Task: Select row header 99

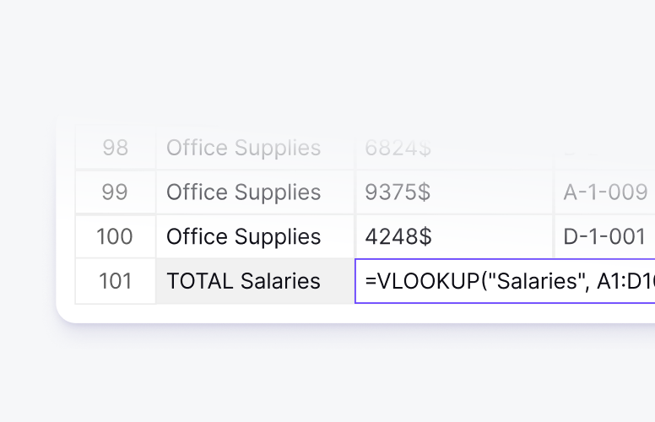Action: click(x=115, y=192)
